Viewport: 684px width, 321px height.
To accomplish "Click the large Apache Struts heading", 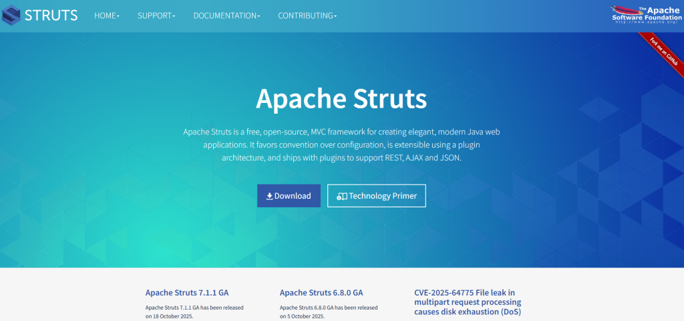I will click(341, 99).
